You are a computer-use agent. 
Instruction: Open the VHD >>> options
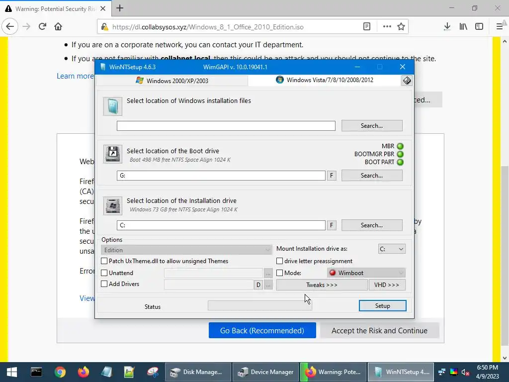387,285
